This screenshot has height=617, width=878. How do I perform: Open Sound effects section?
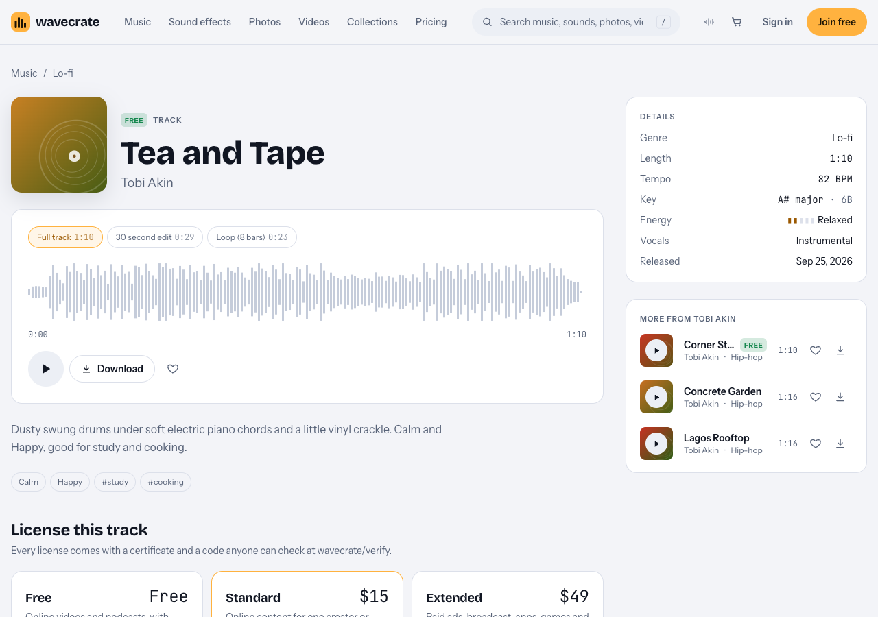click(200, 22)
